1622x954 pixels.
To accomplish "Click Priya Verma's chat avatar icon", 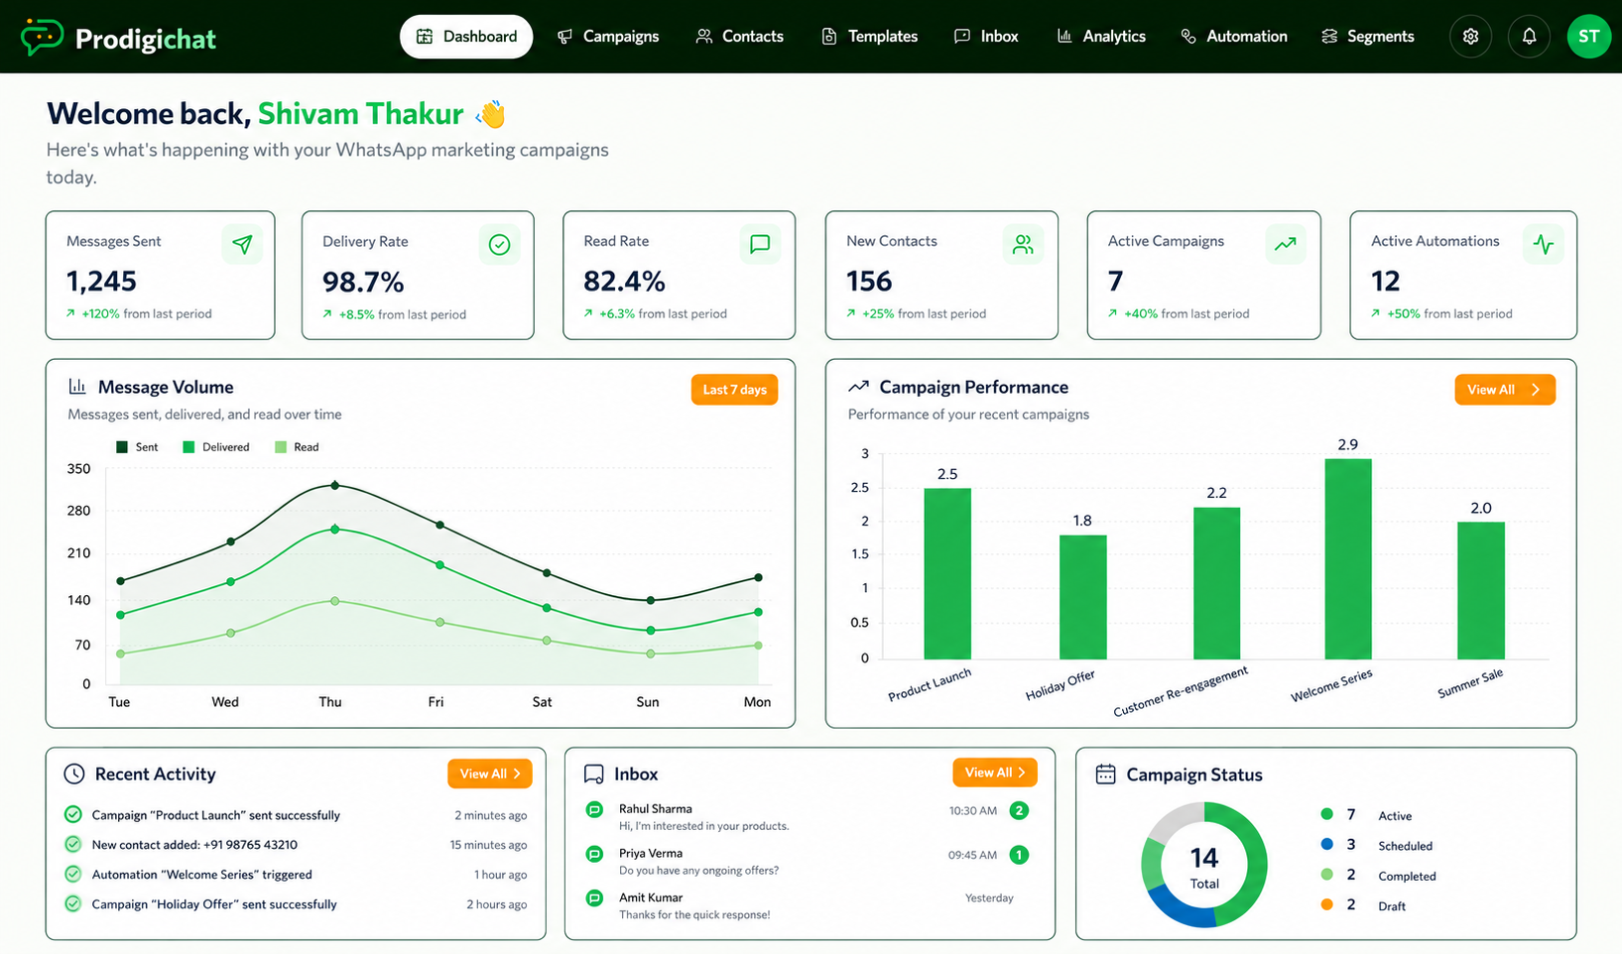I will click(x=594, y=854).
